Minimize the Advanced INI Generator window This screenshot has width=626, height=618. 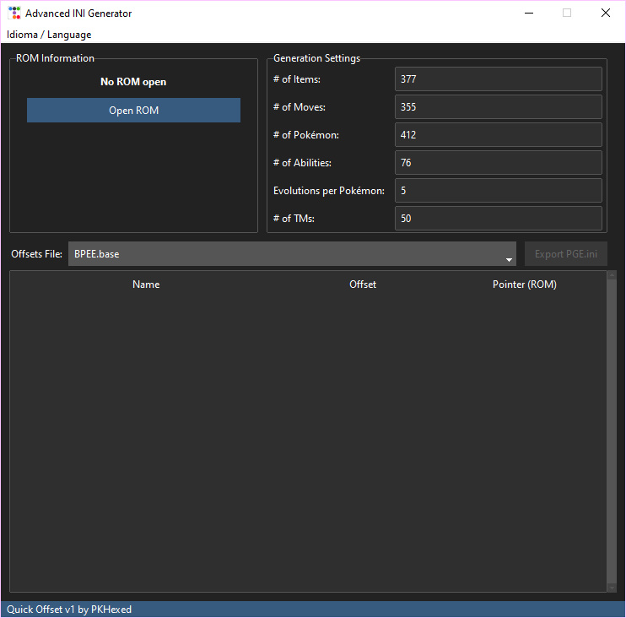[529, 14]
